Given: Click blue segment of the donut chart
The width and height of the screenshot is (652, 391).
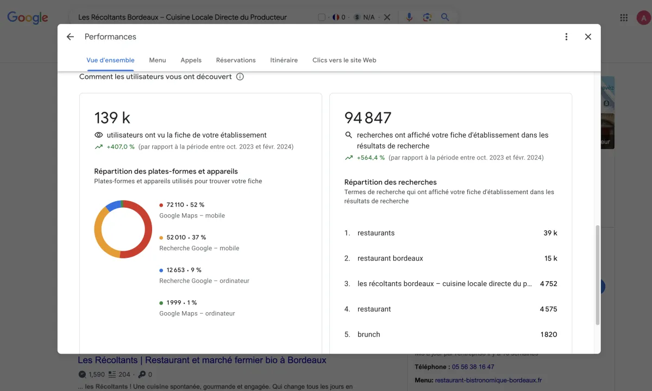Looking at the screenshot, I should (x=113, y=205).
